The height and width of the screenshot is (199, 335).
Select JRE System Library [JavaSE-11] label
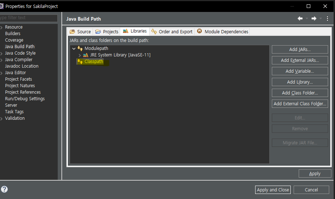coord(120,55)
